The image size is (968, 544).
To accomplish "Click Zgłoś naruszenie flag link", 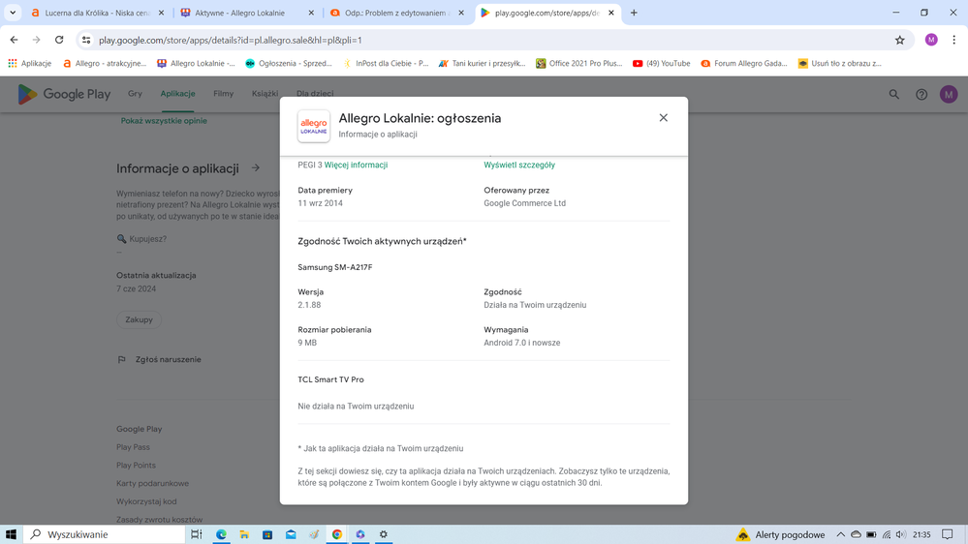I will coord(159,359).
